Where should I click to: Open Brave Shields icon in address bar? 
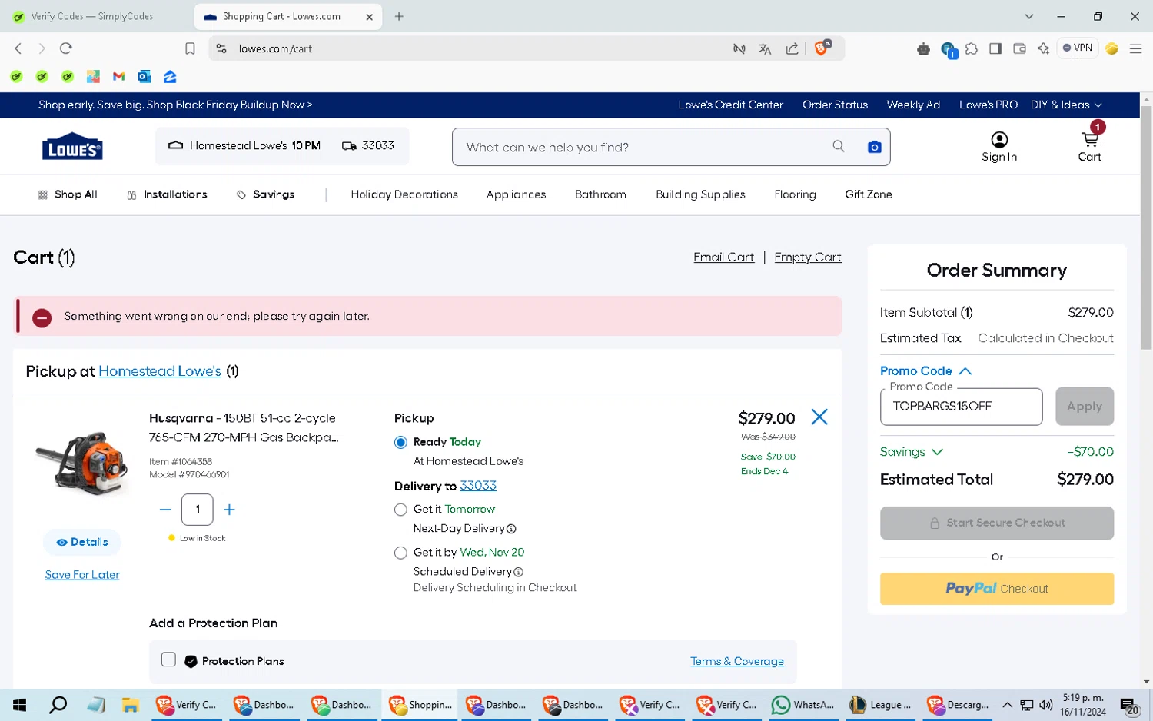pyautogui.click(x=822, y=48)
